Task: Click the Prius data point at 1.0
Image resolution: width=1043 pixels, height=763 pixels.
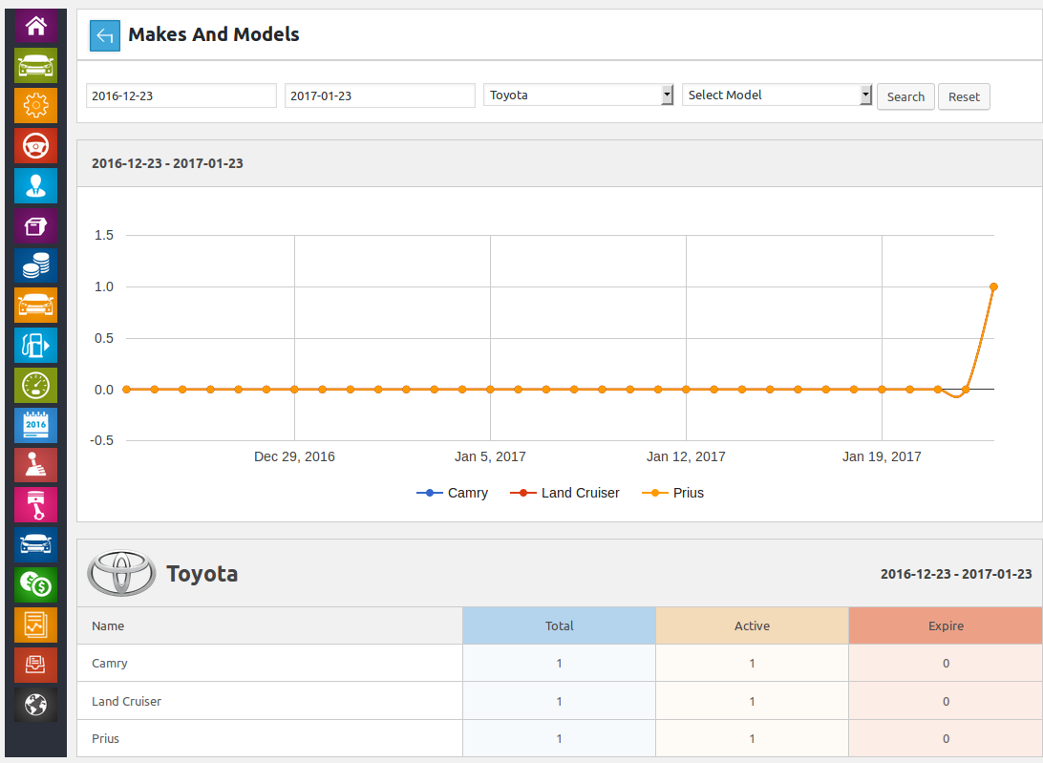Action: [x=993, y=286]
